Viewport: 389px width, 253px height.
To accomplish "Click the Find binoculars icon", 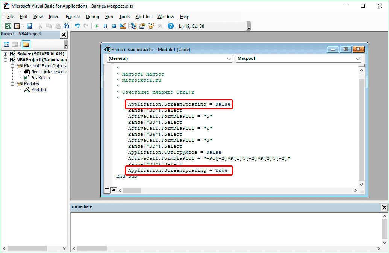I will click(66, 26).
